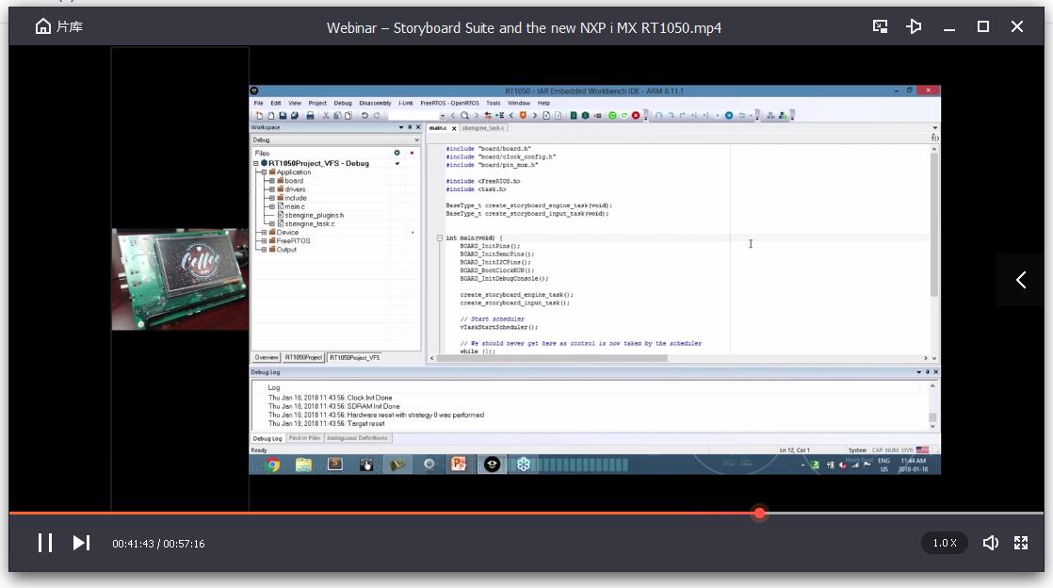Click the blue Go debug icon

(x=729, y=116)
